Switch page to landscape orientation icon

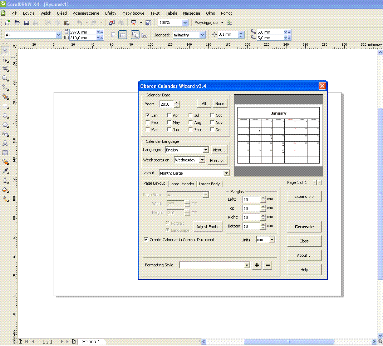pyautogui.click(x=123, y=35)
